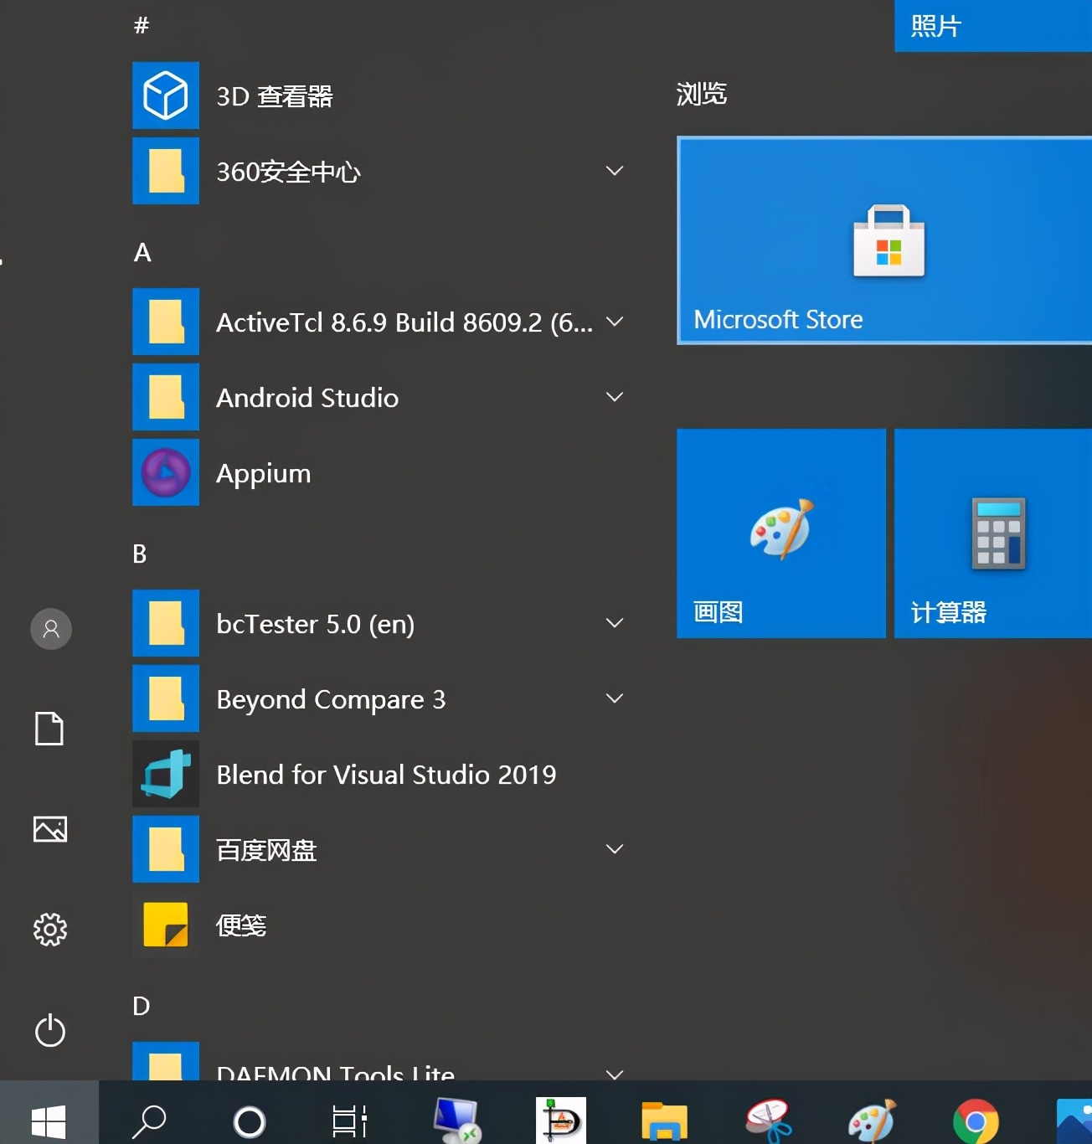Open Task View on the taskbar

pyautogui.click(x=350, y=1121)
